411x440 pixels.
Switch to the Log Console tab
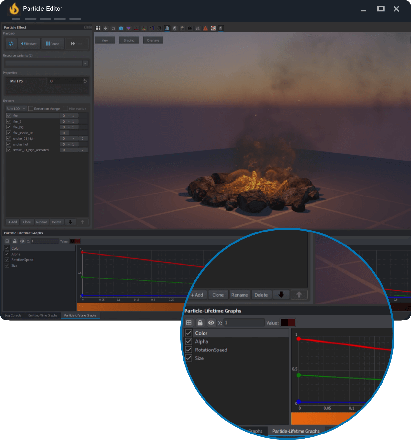tap(13, 315)
